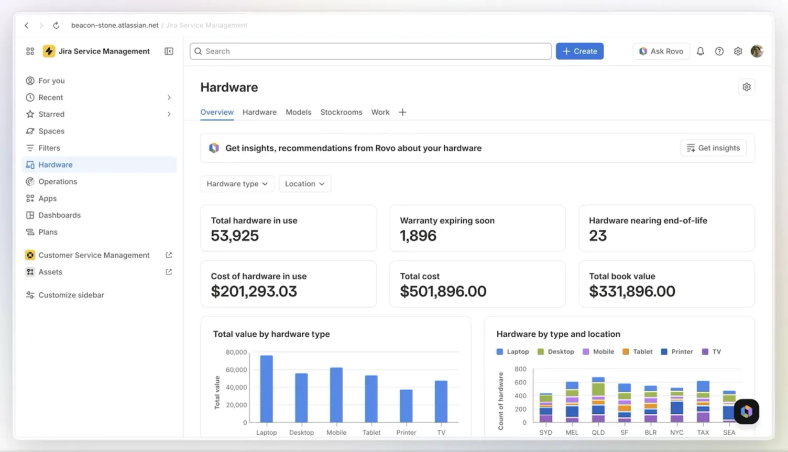Open Spaces in sidebar
Viewport: 788px width, 452px height.
point(100,131)
